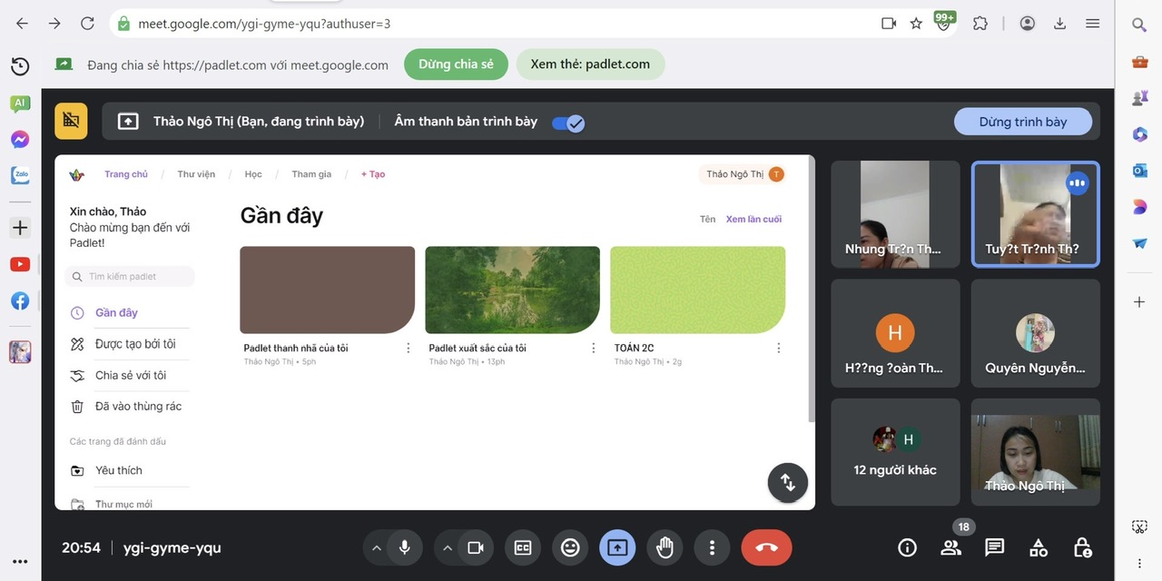
Task: Open Tham gia tab
Action: [x=311, y=174]
